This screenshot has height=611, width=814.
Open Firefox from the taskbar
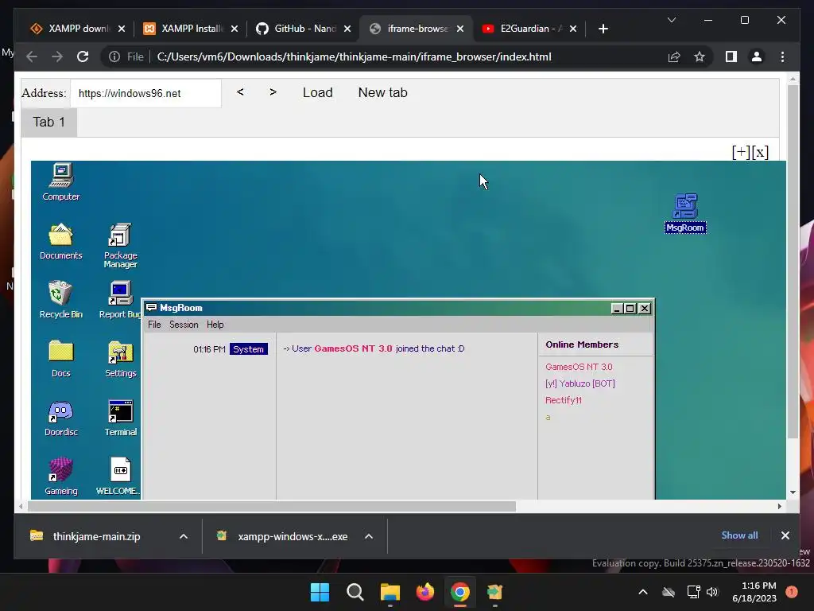(425, 592)
